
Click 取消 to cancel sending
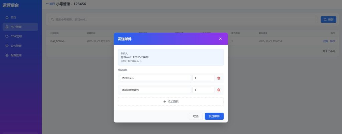pyautogui.click(x=196, y=116)
